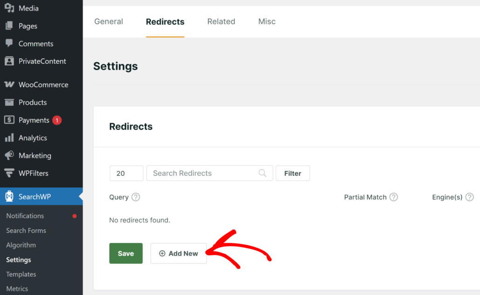The height and width of the screenshot is (295, 480).
Task: Go to Search Forms submenu
Action: click(26, 230)
